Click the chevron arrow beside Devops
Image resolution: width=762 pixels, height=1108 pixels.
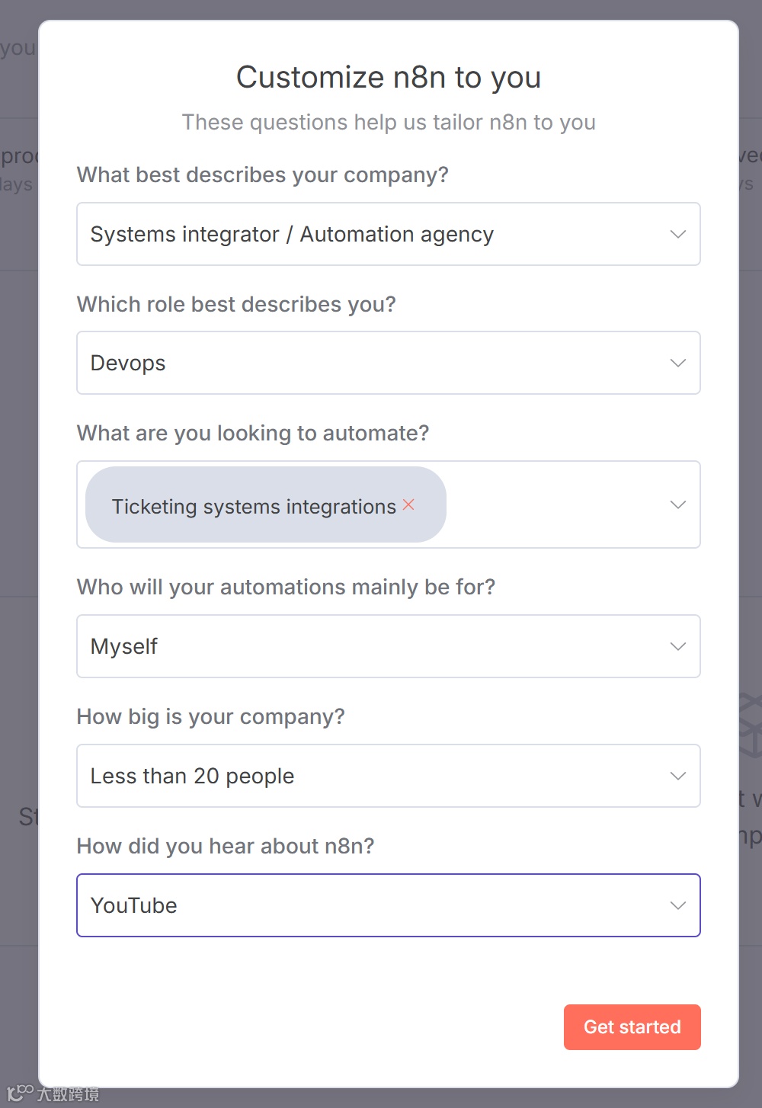(677, 363)
